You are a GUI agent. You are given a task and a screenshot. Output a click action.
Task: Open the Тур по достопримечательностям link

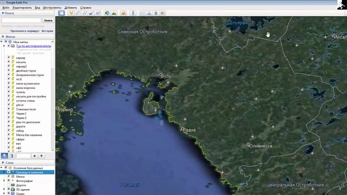point(34,46)
